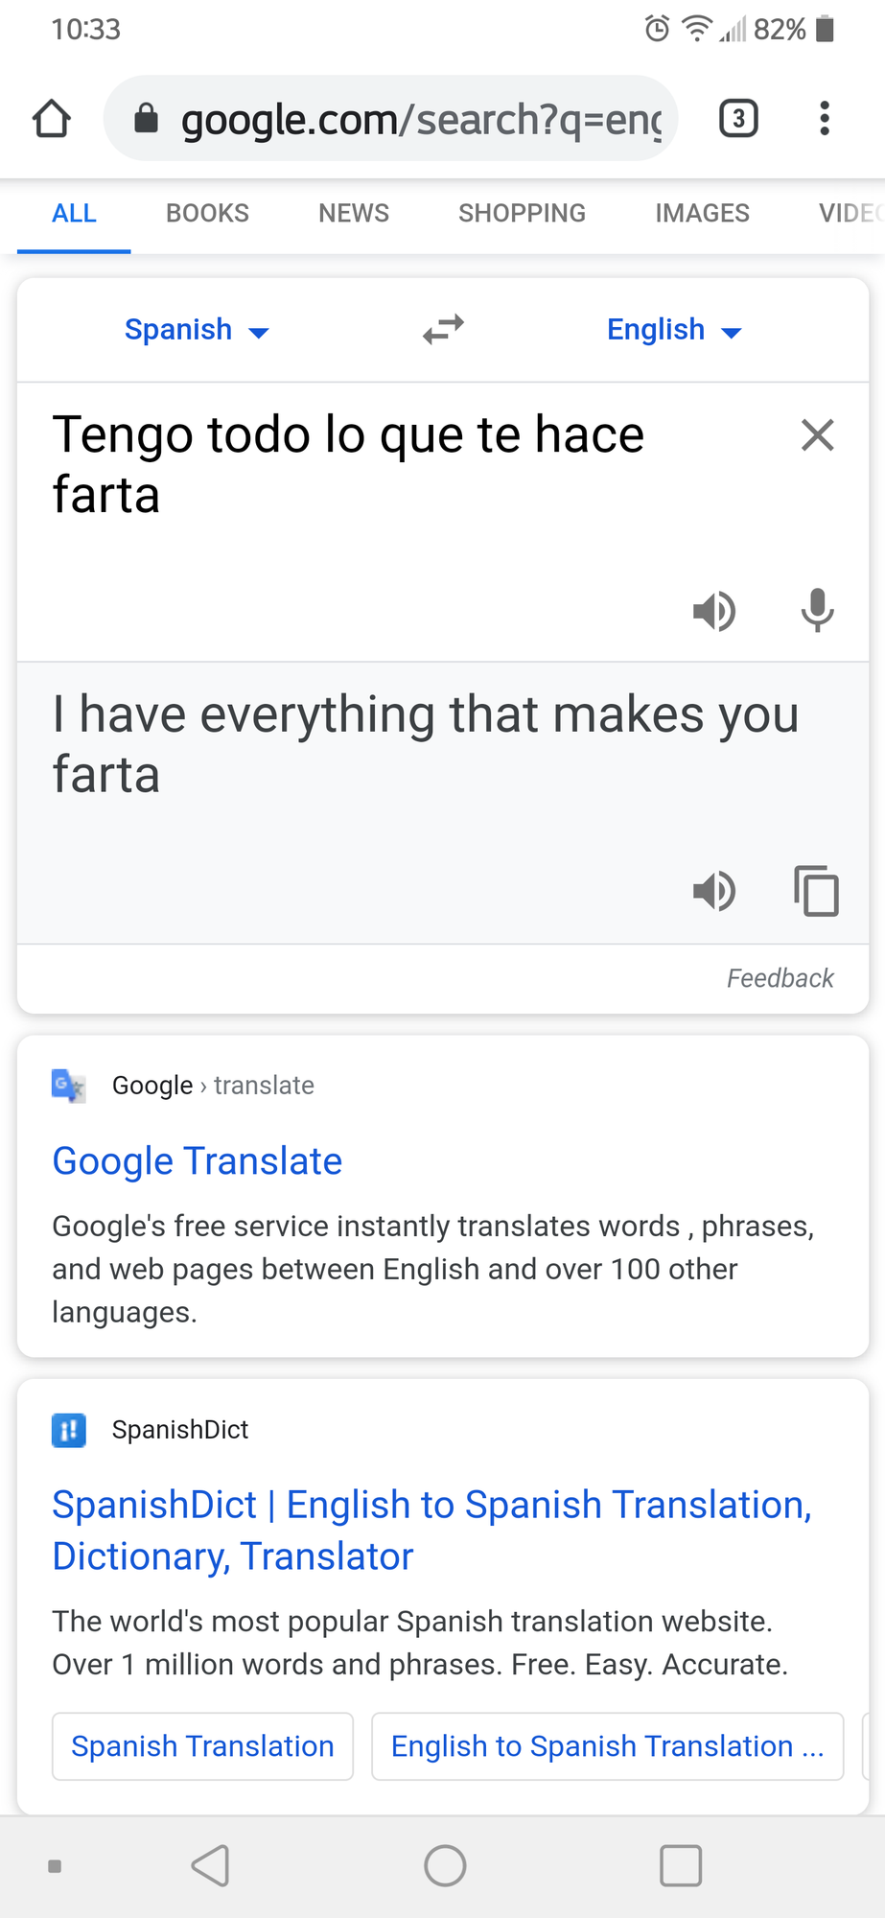This screenshot has width=885, height=1918.
Task: Open the tab switcher showing 3 tabs
Action: [738, 119]
